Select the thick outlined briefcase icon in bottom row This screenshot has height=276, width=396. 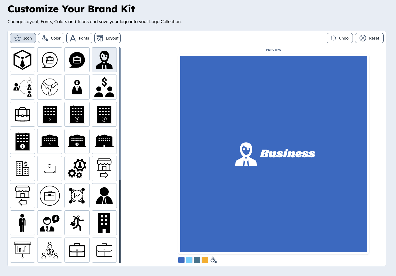point(77,250)
